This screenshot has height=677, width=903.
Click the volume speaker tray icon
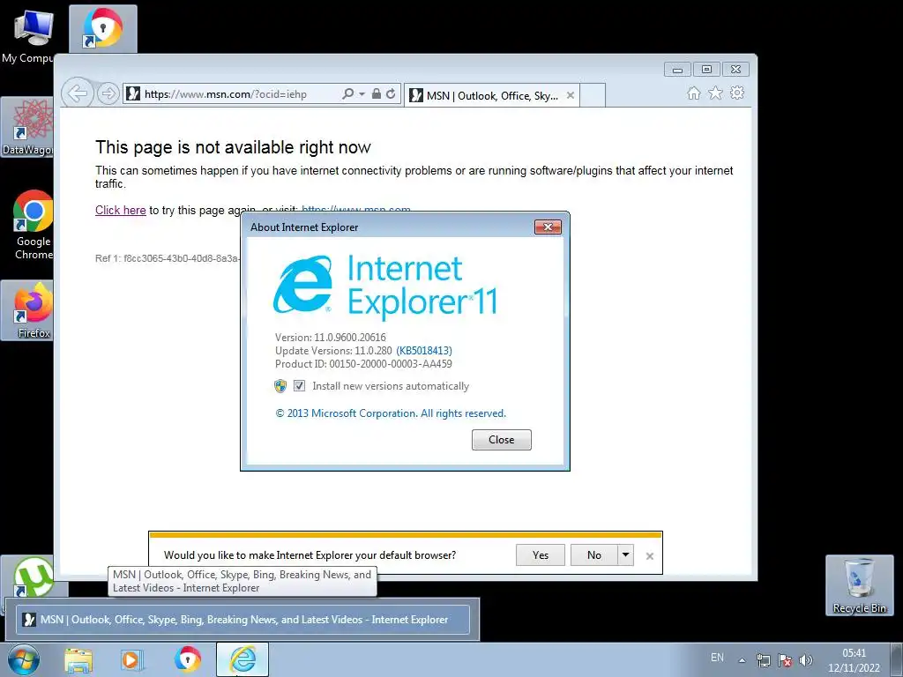[806, 660]
